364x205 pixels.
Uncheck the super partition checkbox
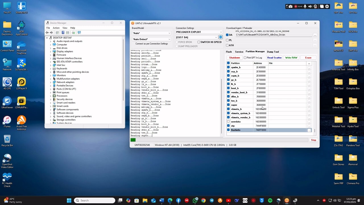[x=228, y=105]
